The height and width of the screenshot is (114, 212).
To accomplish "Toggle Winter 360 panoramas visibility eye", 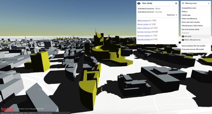I will pyautogui.click(x=183, y=40).
